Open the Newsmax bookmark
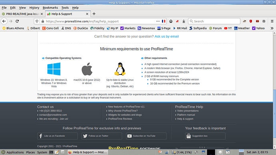This screenshot has width=276, height=155. (146, 28)
